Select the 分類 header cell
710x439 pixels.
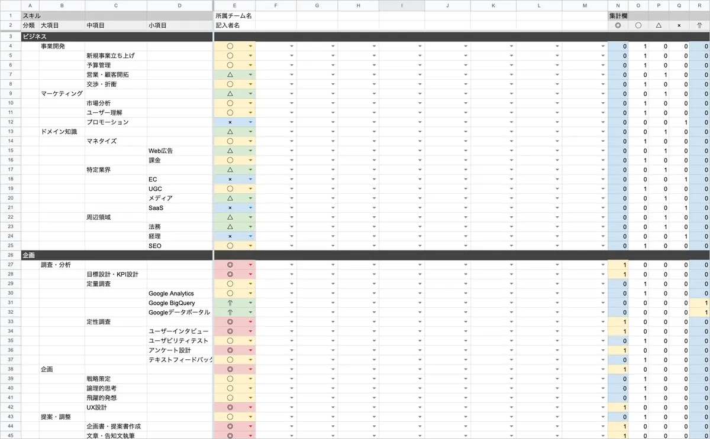coord(30,25)
